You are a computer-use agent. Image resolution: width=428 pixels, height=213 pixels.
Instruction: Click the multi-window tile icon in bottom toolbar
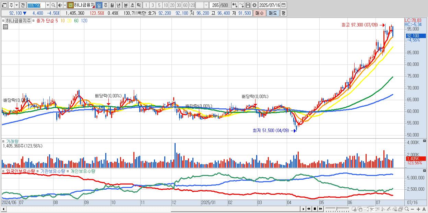point(354,209)
